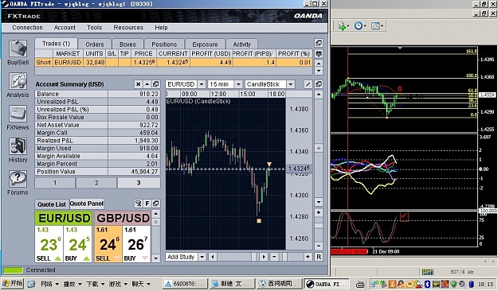Click EUR/USD BUY quote 1.4324
This screenshot has height=291, width=498.
pyautogui.click(x=77, y=244)
